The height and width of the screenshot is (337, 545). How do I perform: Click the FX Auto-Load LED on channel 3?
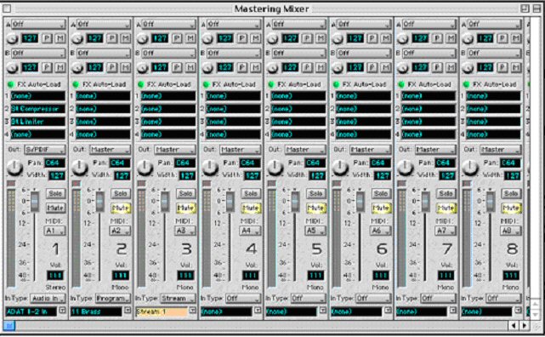coord(141,84)
